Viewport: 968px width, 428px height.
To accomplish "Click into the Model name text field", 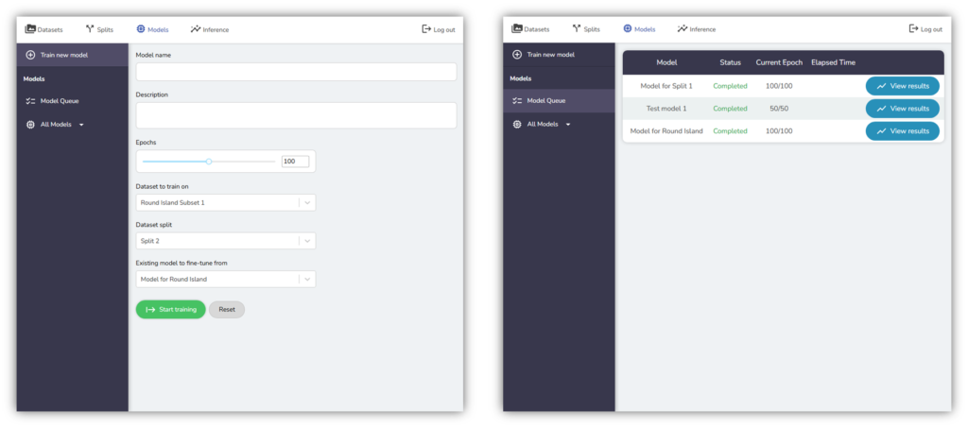I will click(296, 72).
